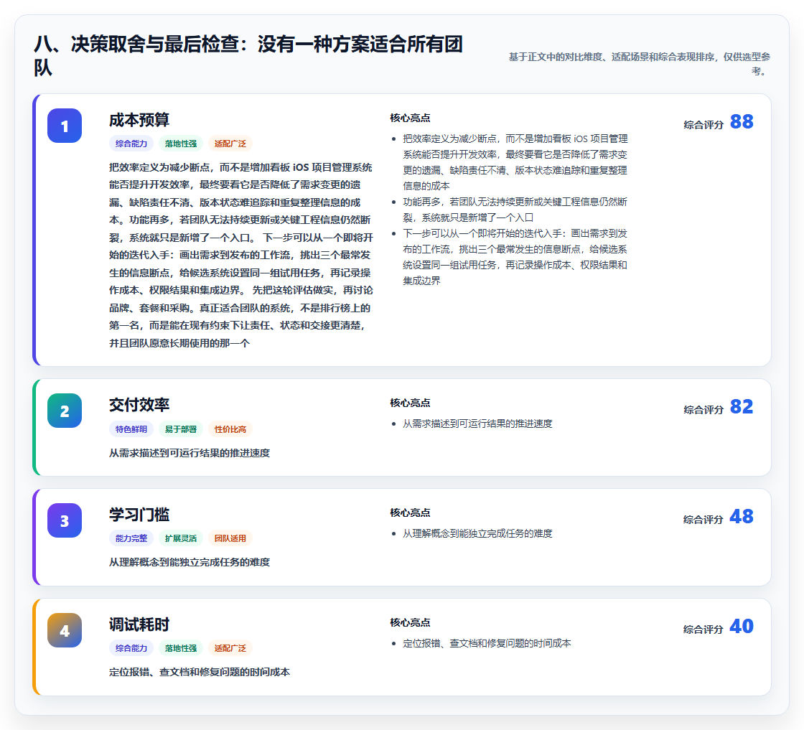Click the rank 3 number badge

pos(65,520)
